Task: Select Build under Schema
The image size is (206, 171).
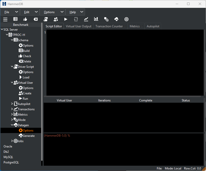Action: (24, 51)
